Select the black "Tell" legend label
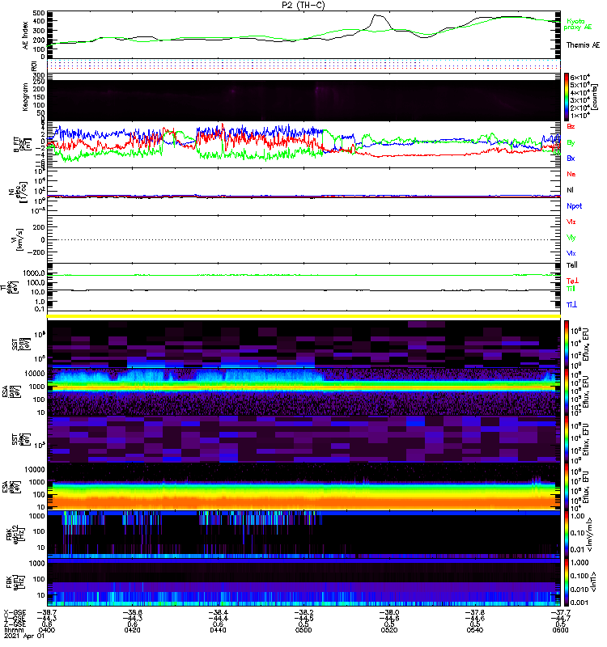The image size is (607, 647). 572,265
